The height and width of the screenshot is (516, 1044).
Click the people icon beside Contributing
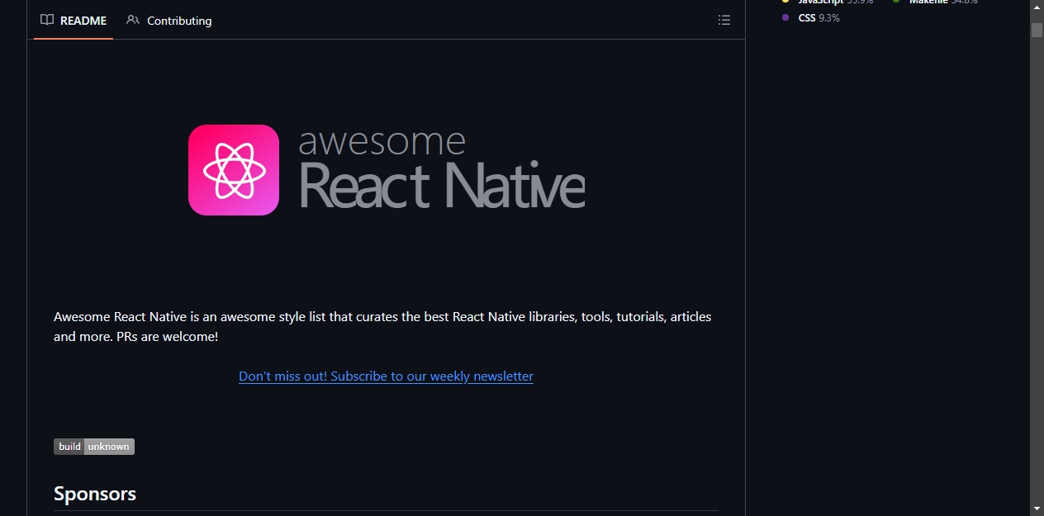pos(133,21)
